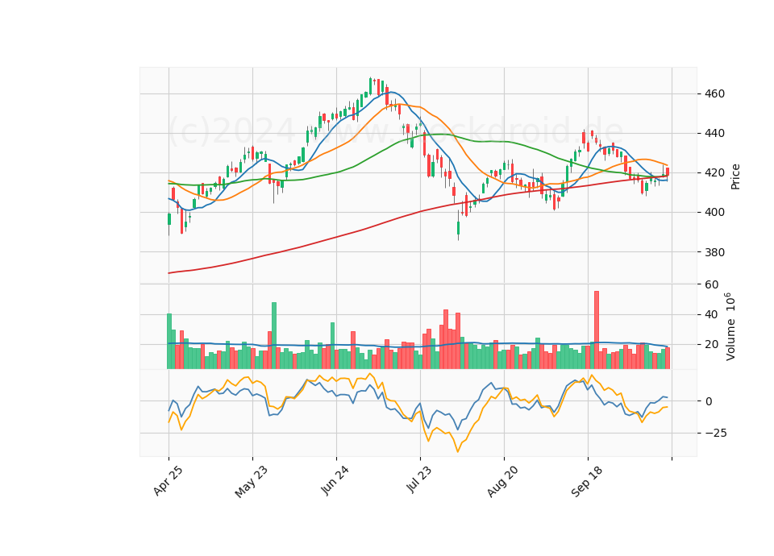Screen dimensions: 774x556
Task: Click the tallest green volume bar near May 23
Action: [x=274, y=335]
